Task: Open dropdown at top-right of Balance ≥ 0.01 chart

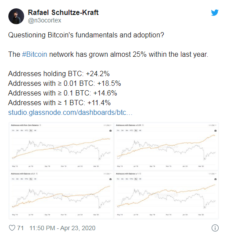Action: [213, 125]
